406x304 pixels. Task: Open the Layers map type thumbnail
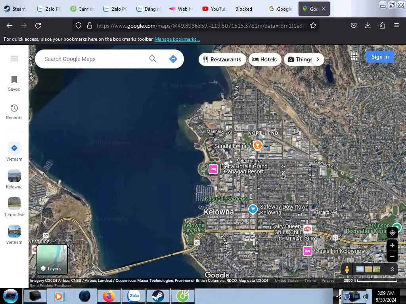(x=52, y=259)
